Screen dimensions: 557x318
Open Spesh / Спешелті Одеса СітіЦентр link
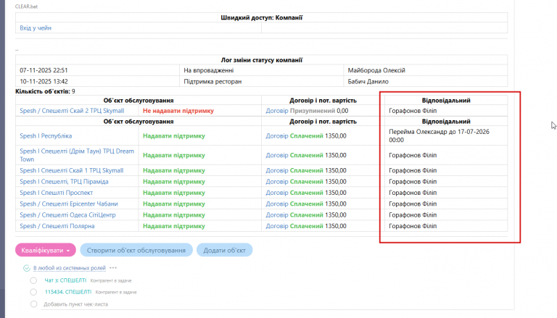click(67, 215)
